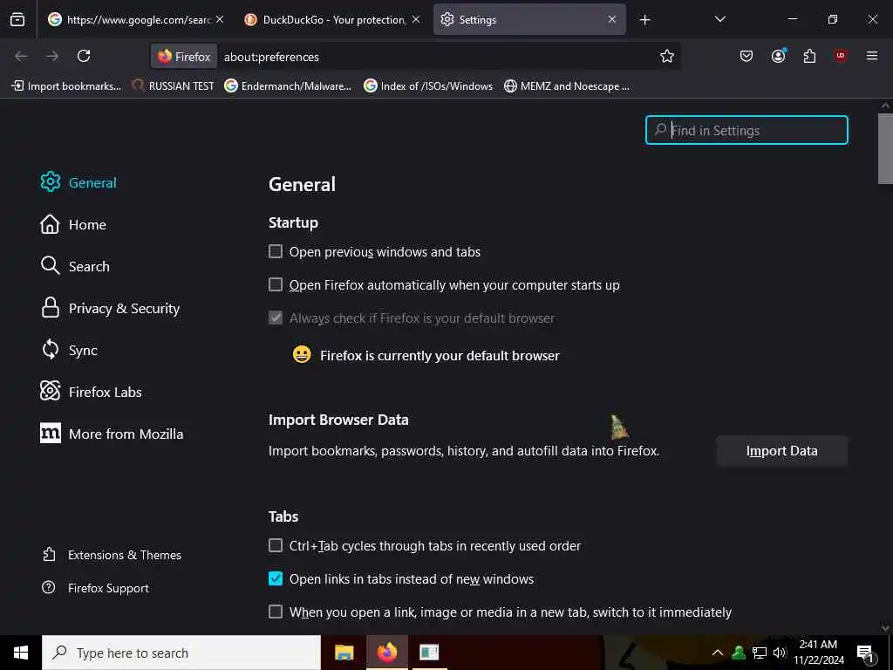Open File Explorer from the taskbar
Screen dimensions: 893x670
344,653
